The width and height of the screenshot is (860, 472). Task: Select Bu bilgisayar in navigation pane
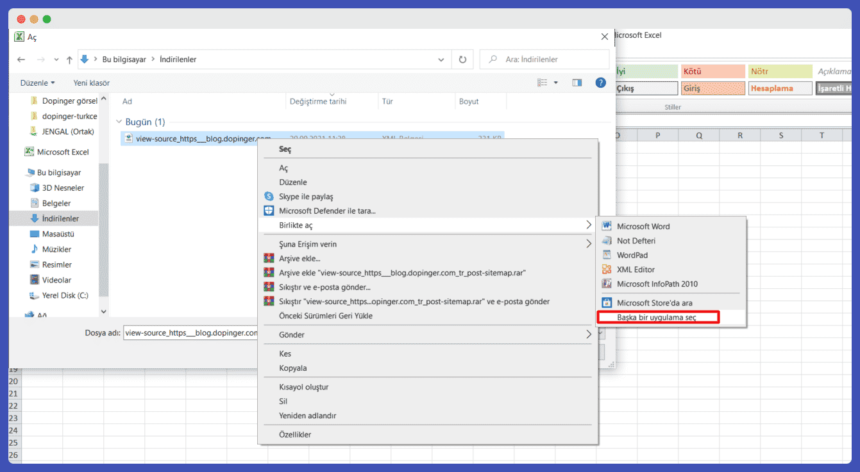[53, 172]
